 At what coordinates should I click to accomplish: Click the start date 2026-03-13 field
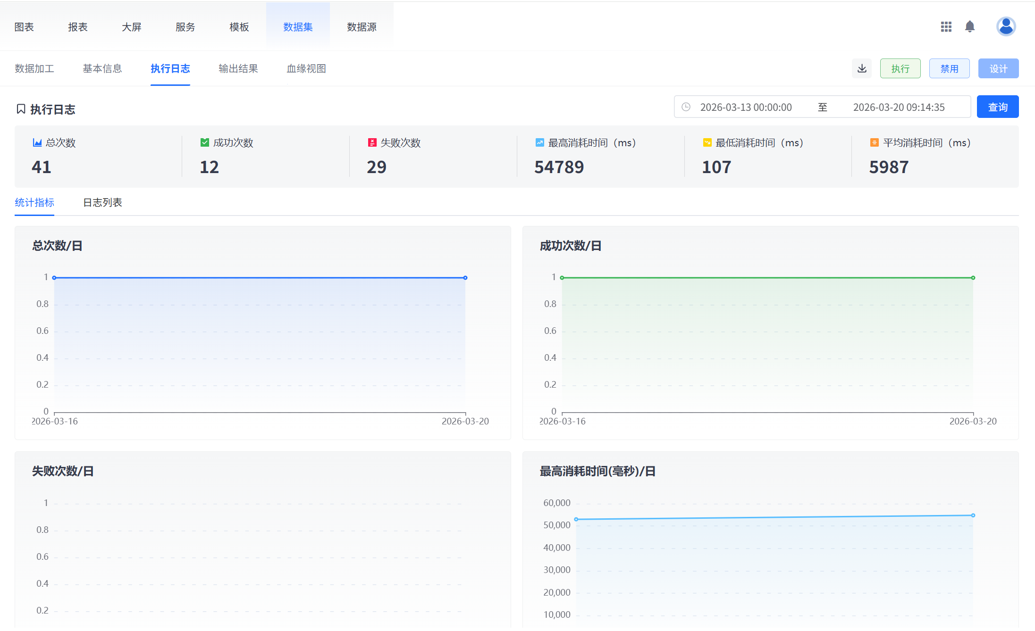point(746,107)
